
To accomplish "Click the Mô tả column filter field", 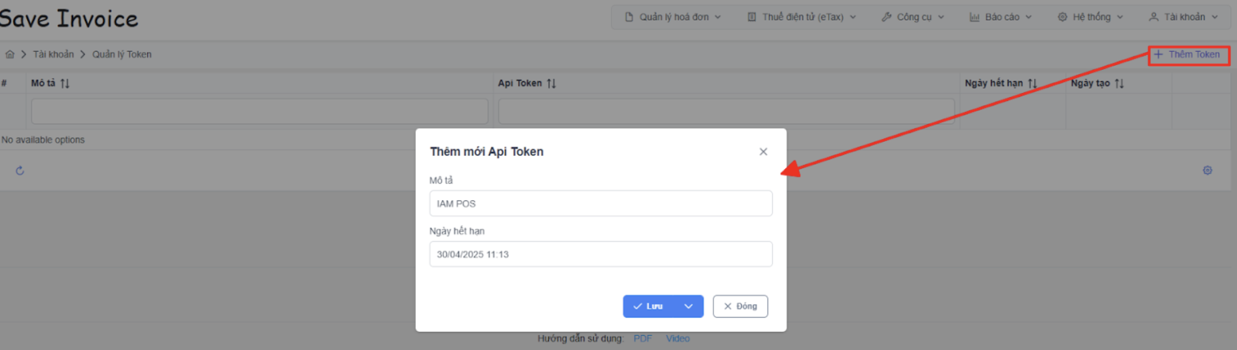I will tap(260, 111).
